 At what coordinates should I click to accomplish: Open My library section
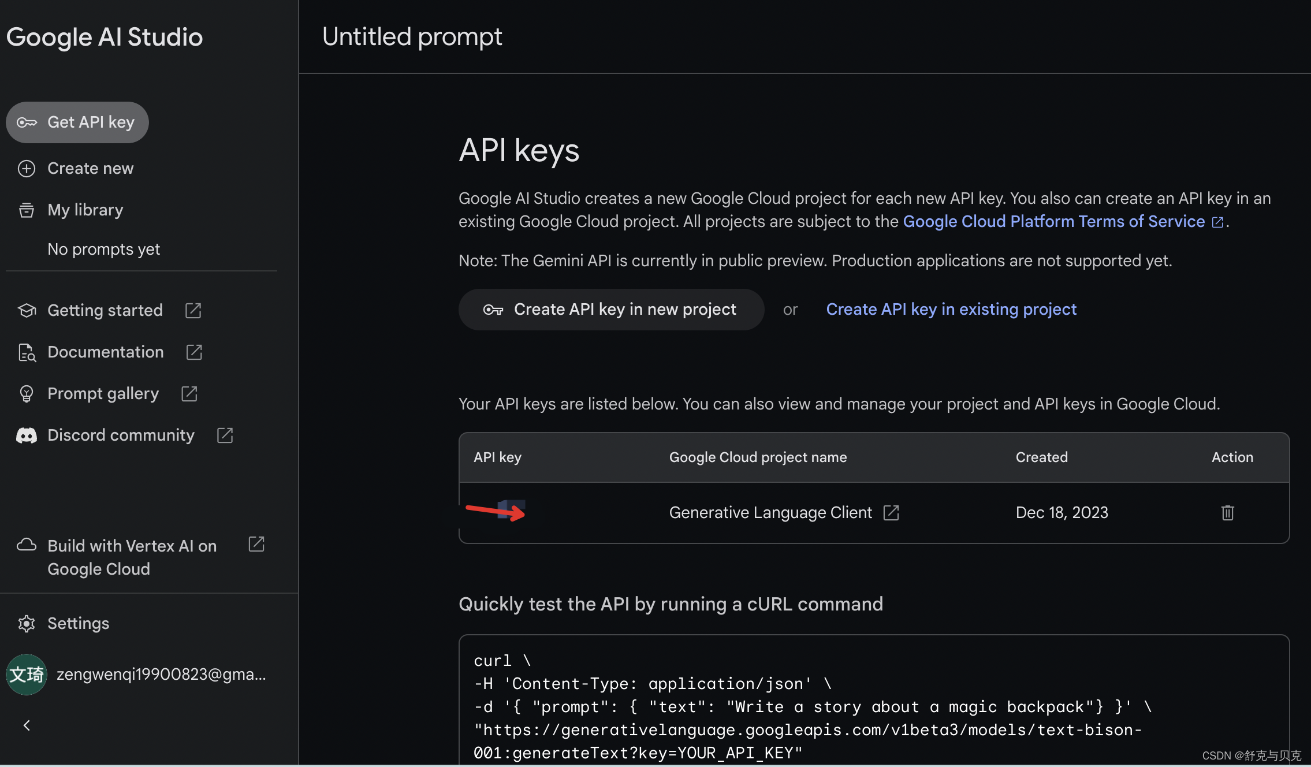click(x=85, y=210)
